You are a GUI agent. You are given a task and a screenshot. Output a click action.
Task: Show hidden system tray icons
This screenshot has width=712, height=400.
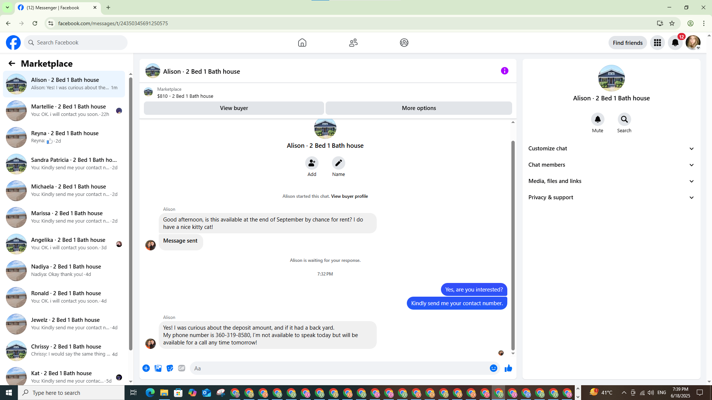click(624, 393)
